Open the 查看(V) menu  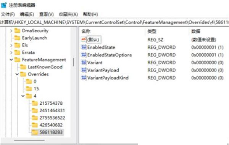coord(47,14)
